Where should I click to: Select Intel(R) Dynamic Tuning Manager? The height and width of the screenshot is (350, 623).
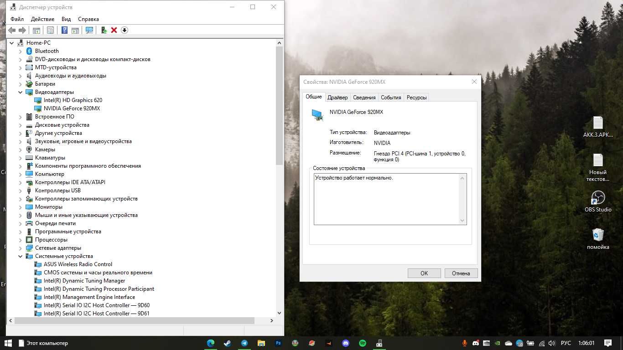click(x=84, y=281)
